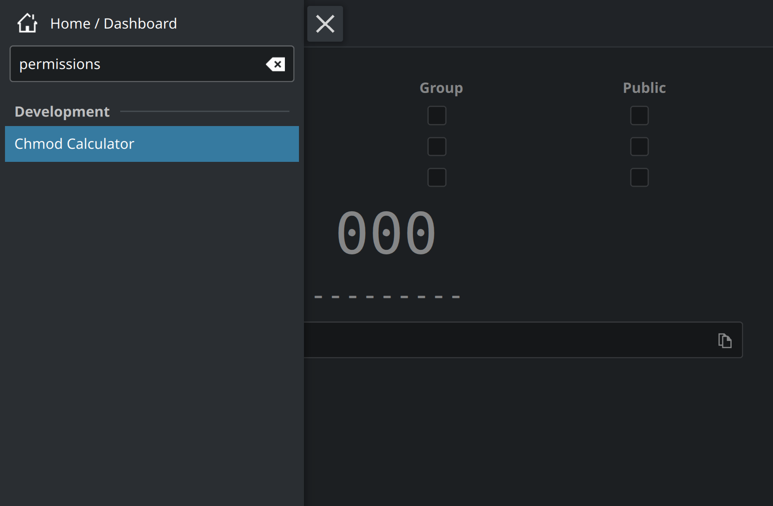Toggle first Group permission checkbox

(x=437, y=116)
